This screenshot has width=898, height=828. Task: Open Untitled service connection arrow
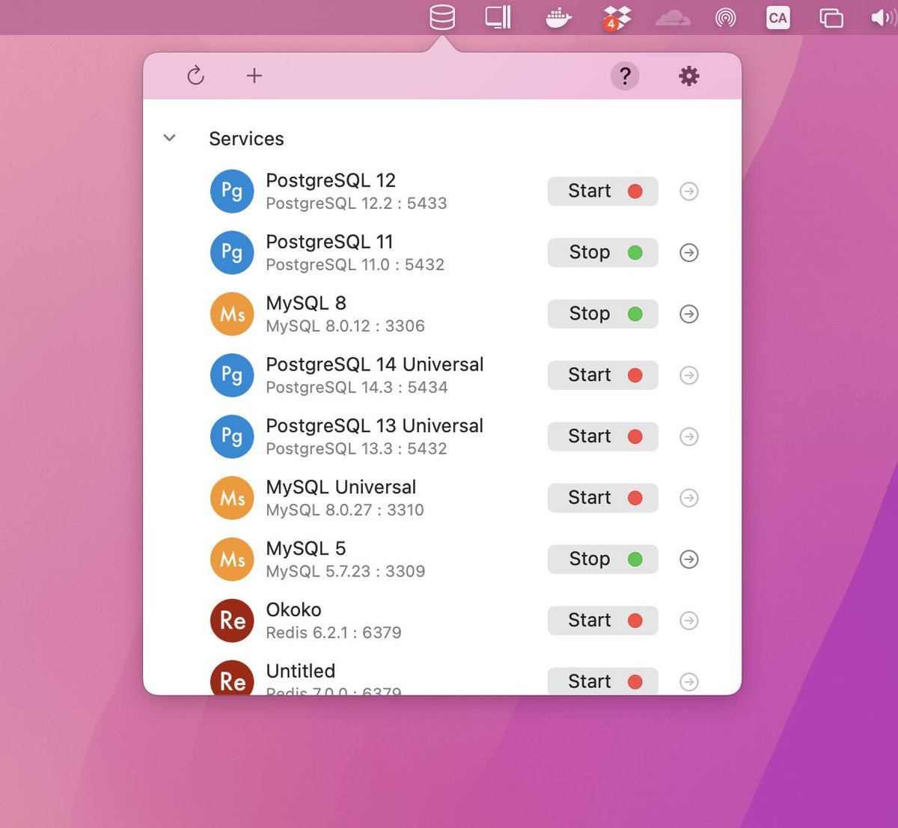click(x=689, y=682)
